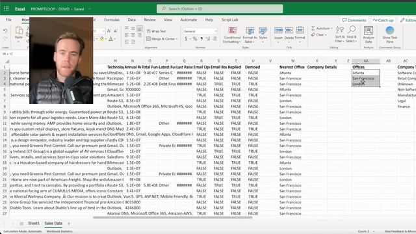Click the search box in title bar
Viewport: 416px width, 234px height.
220,8
